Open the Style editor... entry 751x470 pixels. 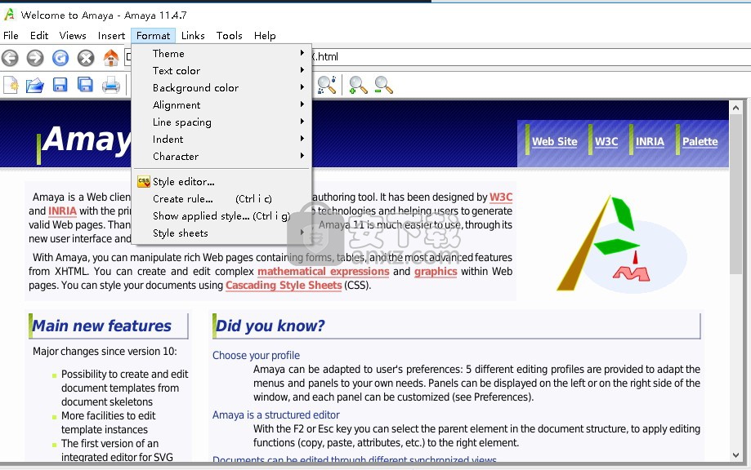(x=221, y=182)
